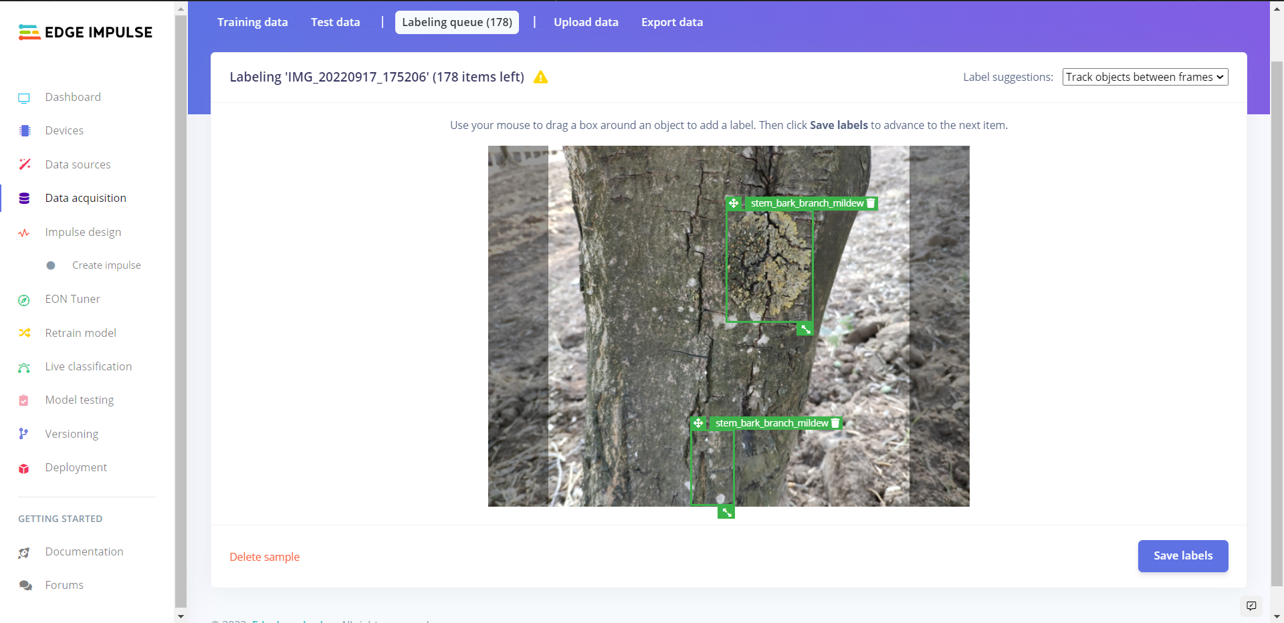The image size is (1284, 623).
Task: Switch to the Training data tab
Action: tap(252, 22)
